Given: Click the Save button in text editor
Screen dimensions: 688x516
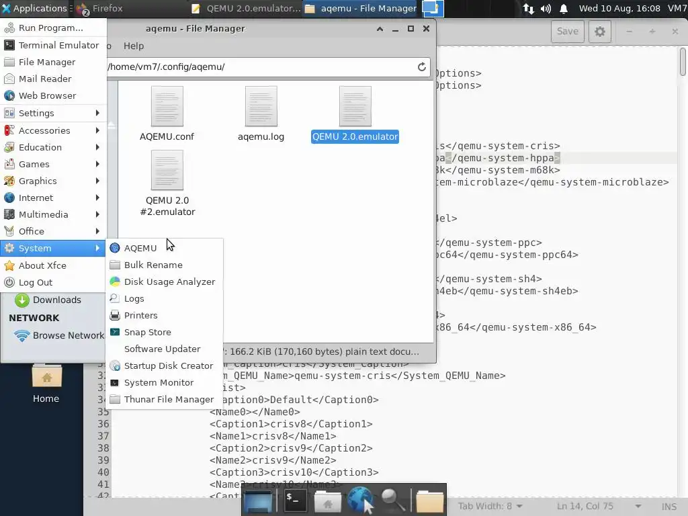Looking at the screenshot, I should coord(567,31).
